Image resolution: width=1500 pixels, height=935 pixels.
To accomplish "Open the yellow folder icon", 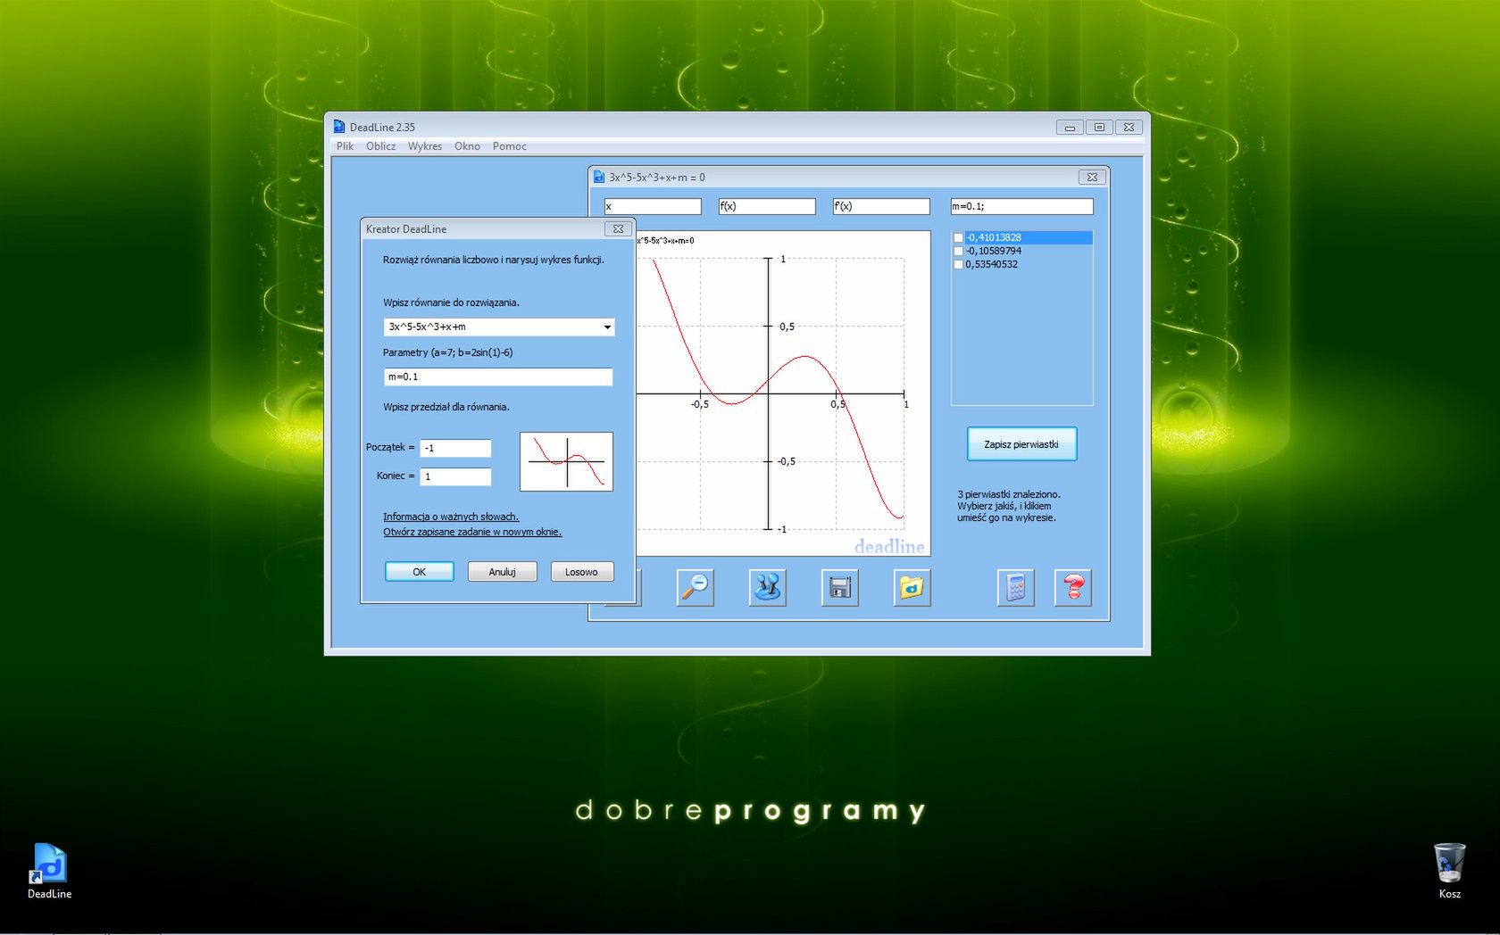I will coord(912,588).
